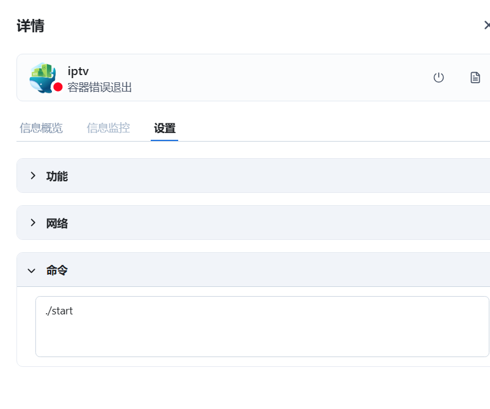Switch to the 信息概览 tab
Image resolution: width=490 pixels, height=409 pixels.
(x=41, y=128)
